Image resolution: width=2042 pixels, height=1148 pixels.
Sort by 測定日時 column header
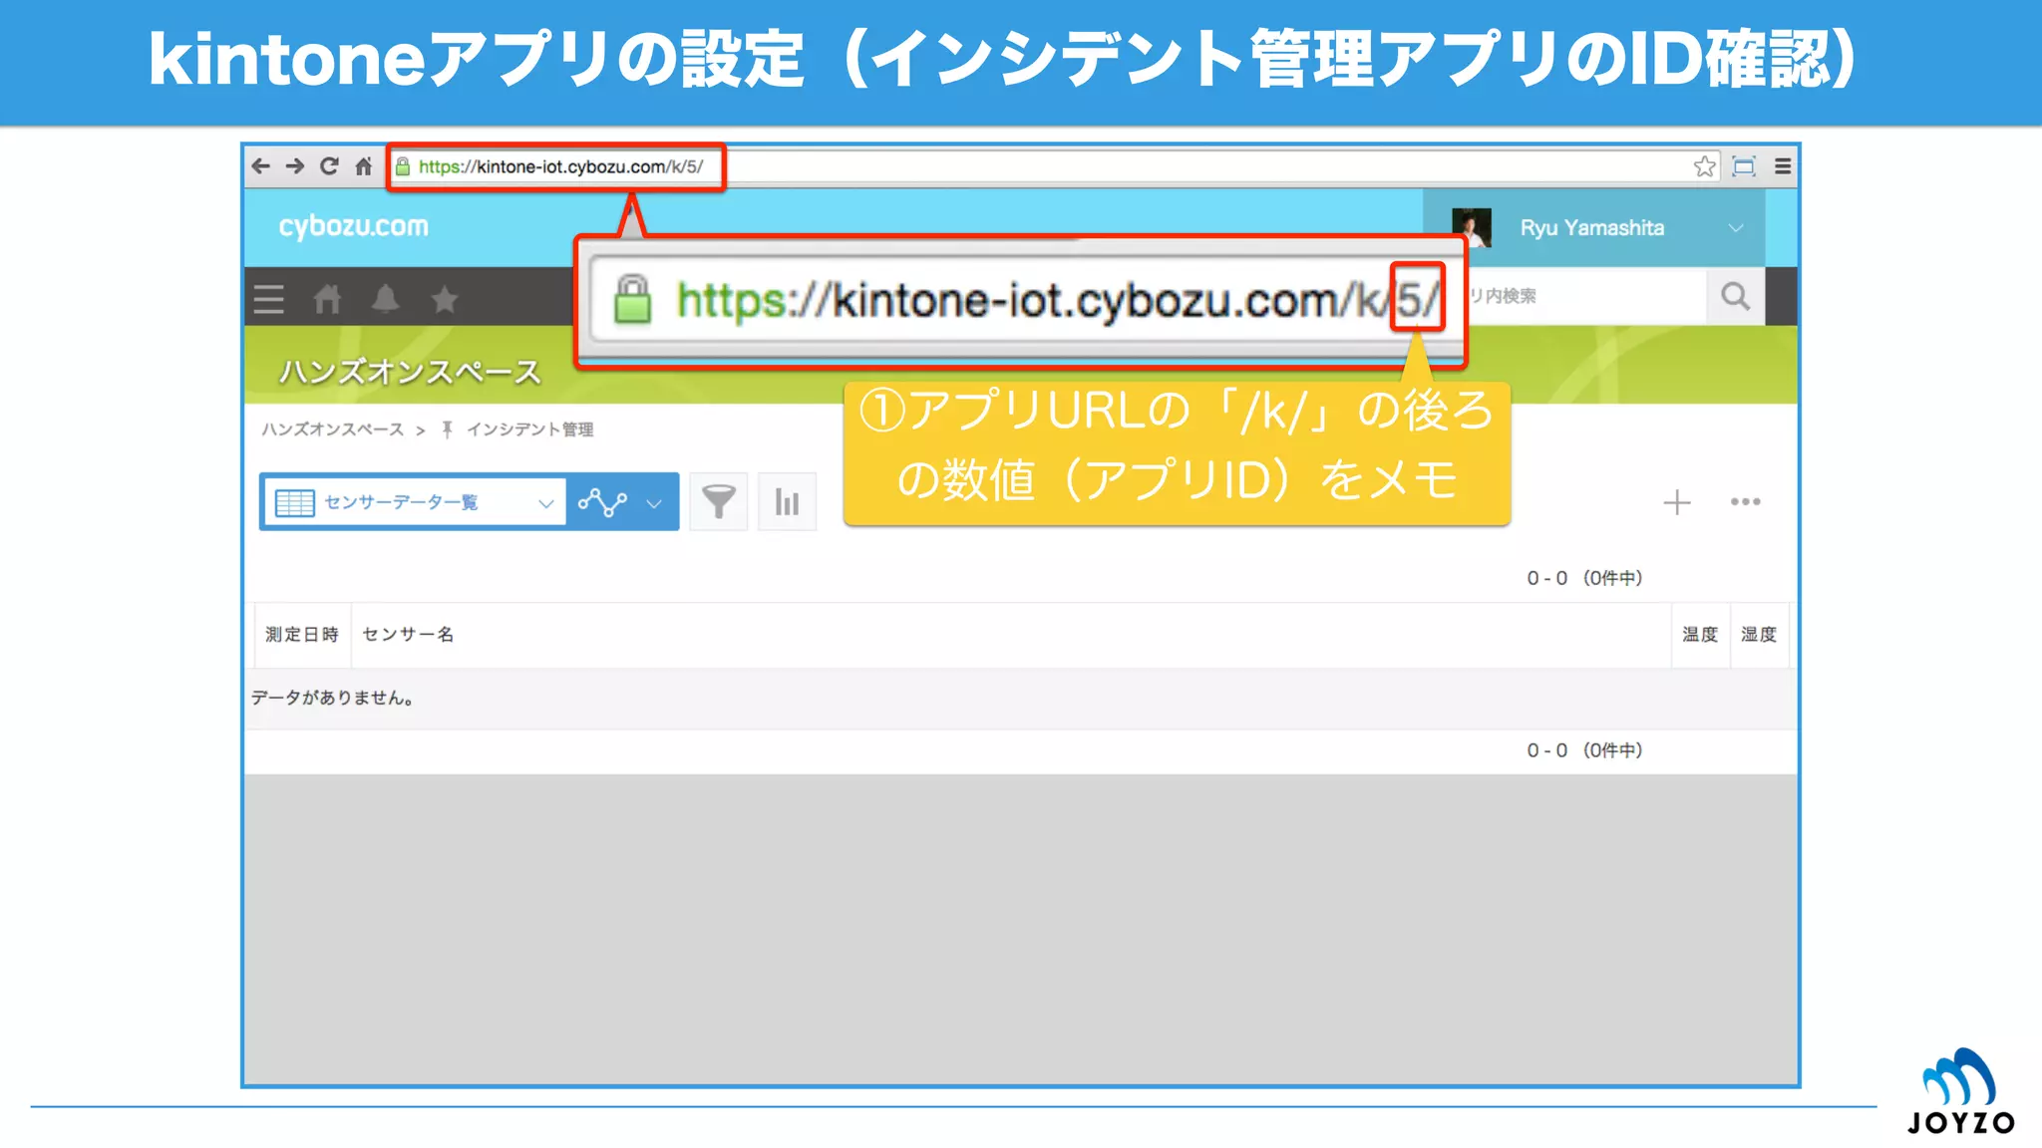click(x=302, y=635)
